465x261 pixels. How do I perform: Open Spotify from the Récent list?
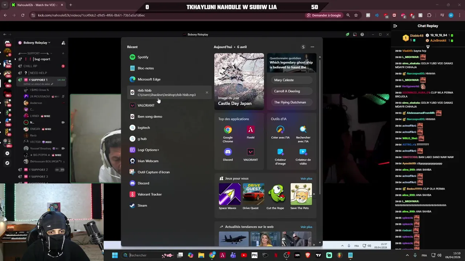point(169,57)
